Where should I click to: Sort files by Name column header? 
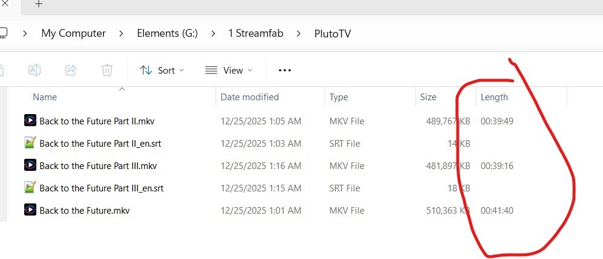45,97
